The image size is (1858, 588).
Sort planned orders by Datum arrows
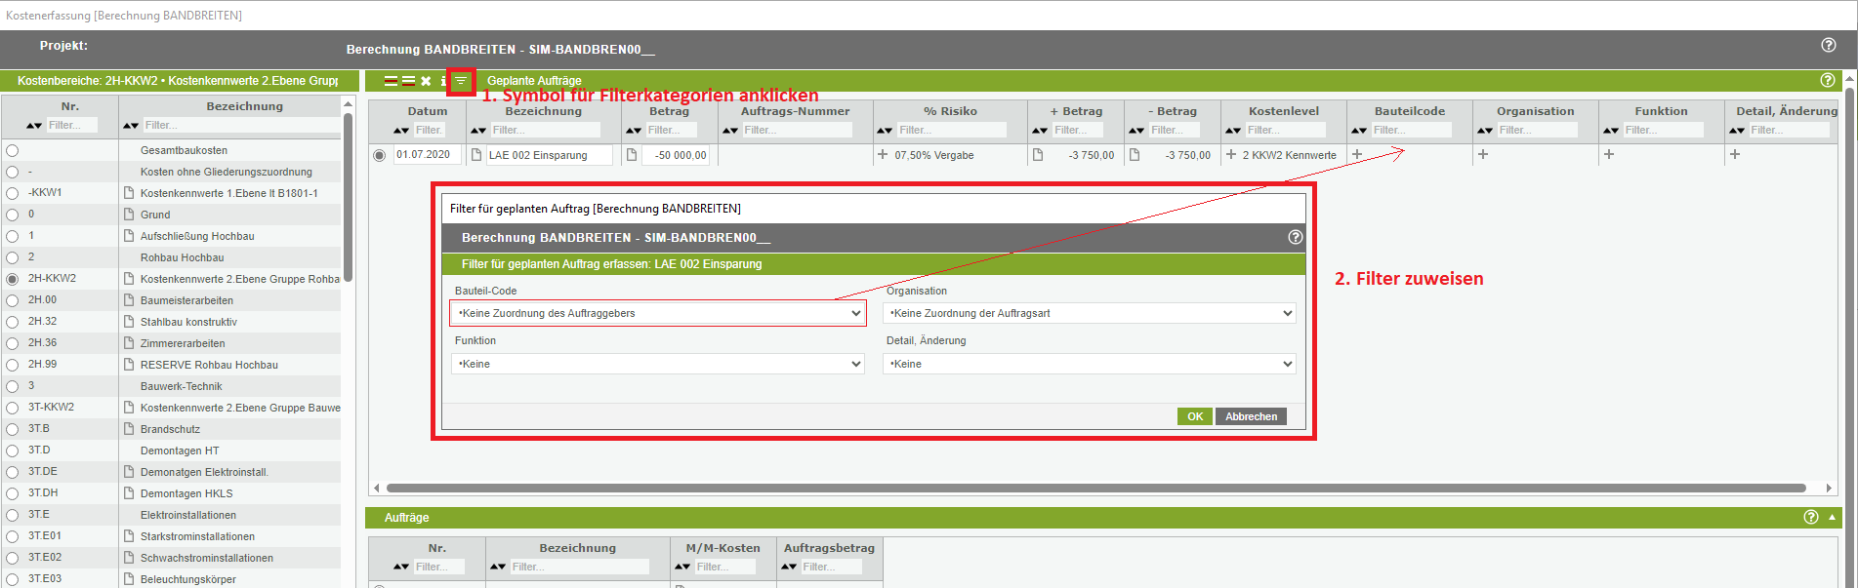click(x=401, y=130)
